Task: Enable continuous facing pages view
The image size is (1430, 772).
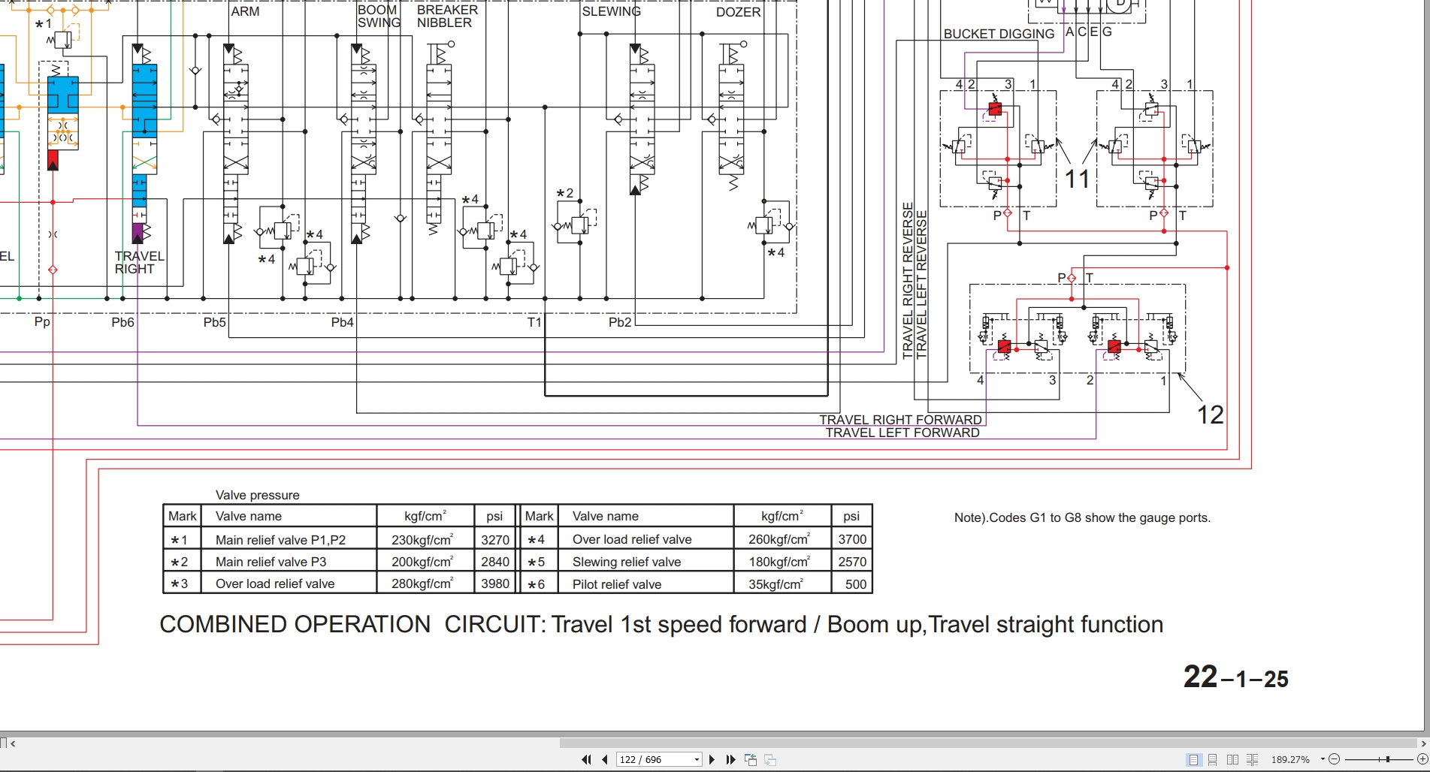Action: pyautogui.click(x=1252, y=760)
